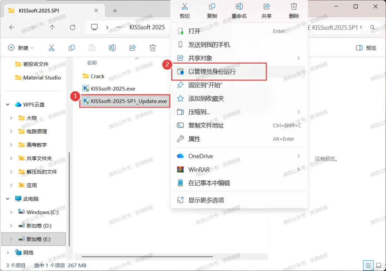Click the monitor icon in address bar
Image resolution: width=386 pixels, height=271 pixels.
(x=94, y=27)
